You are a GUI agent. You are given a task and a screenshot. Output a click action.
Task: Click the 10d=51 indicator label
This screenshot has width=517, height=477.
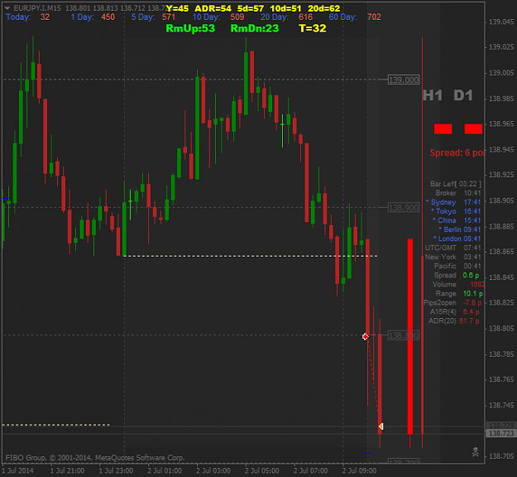285,8
